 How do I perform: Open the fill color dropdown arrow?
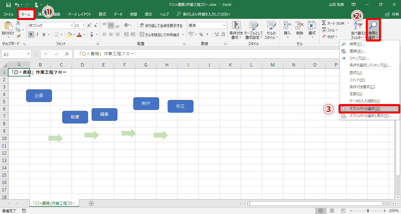[x=74, y=34]
